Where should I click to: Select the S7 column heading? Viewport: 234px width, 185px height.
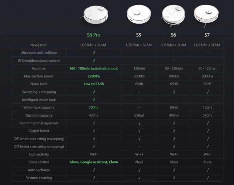click(207, 35)
